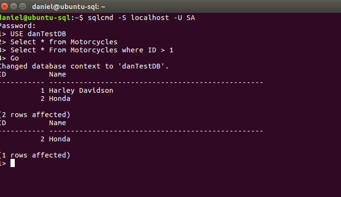Image resolution: width=341 pixels, height=197 pixels.
Task: Click the Name header of second result set
Action: (x=57, y=123)
